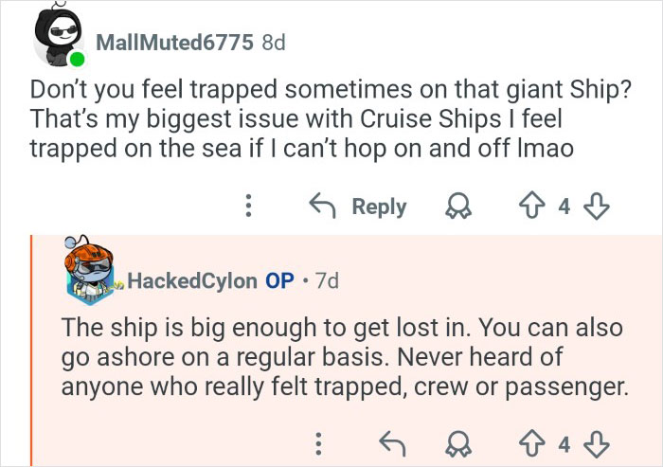
Task: Reply to MallMuted6775's comment
Action: [x=361, y=207]
